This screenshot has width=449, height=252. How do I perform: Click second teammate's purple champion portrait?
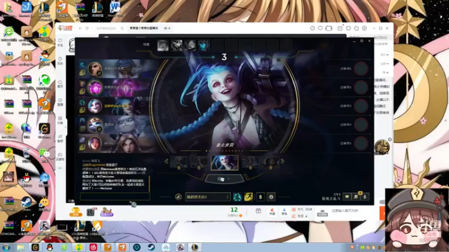pyautogui.click(x=95, y=87)
